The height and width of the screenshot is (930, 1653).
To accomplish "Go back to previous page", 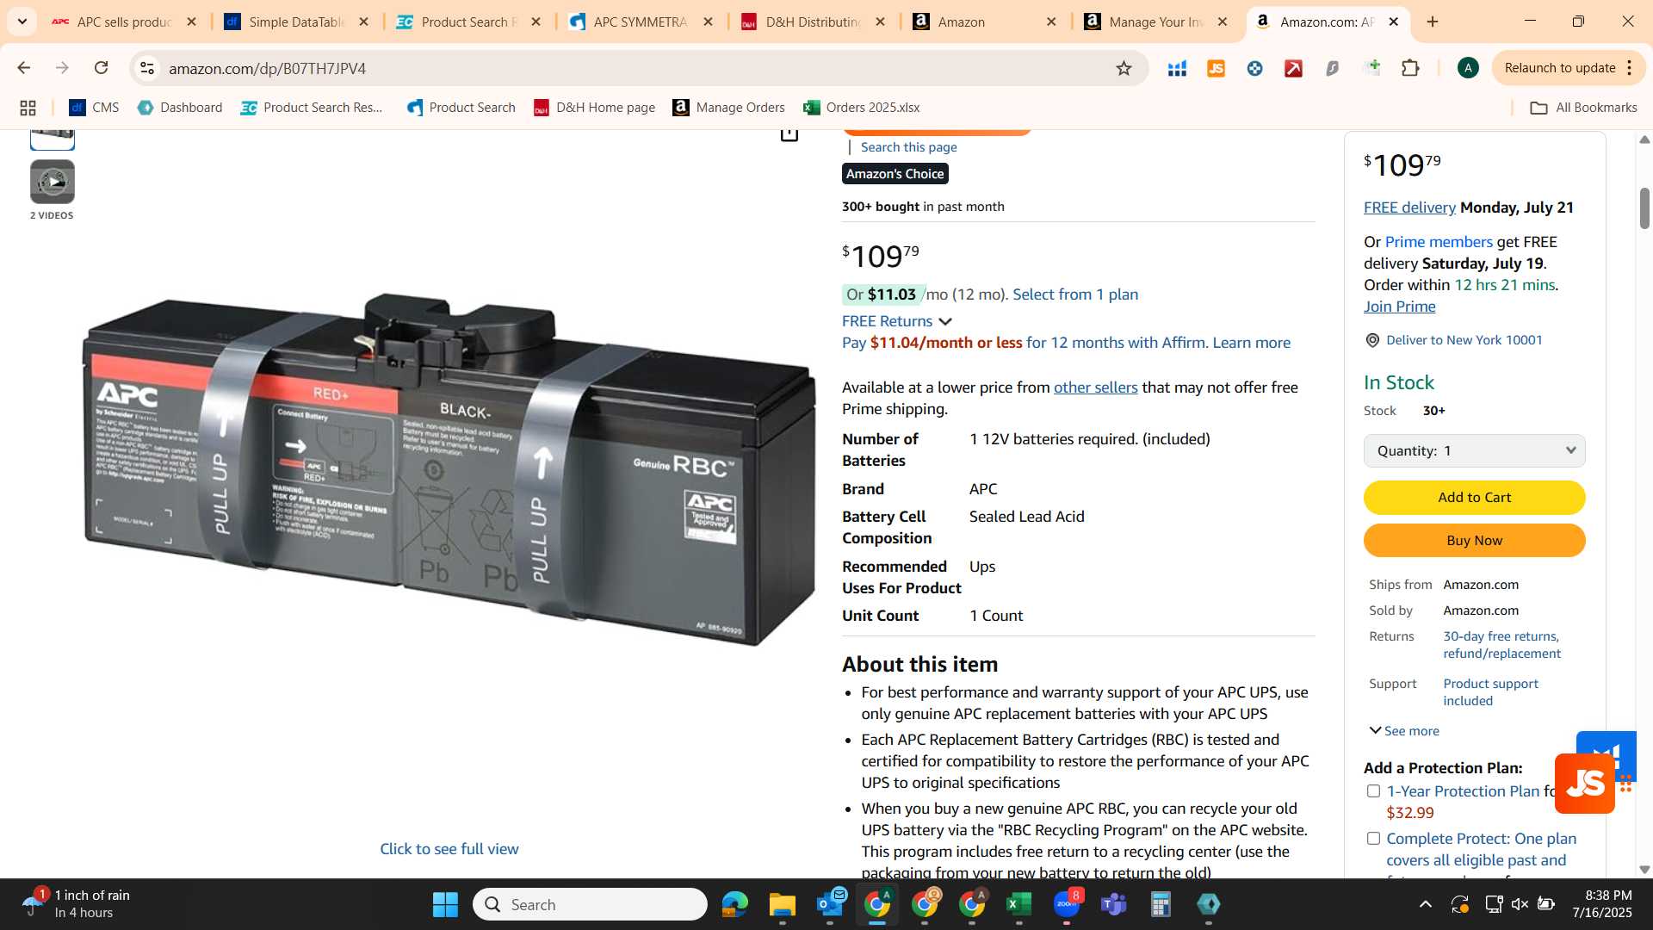I will coord(23,68).
